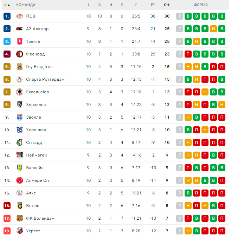Click the Ajax club logo
Image resolution: width=231 pixels, height=239 pixels.
click(19, 193)
